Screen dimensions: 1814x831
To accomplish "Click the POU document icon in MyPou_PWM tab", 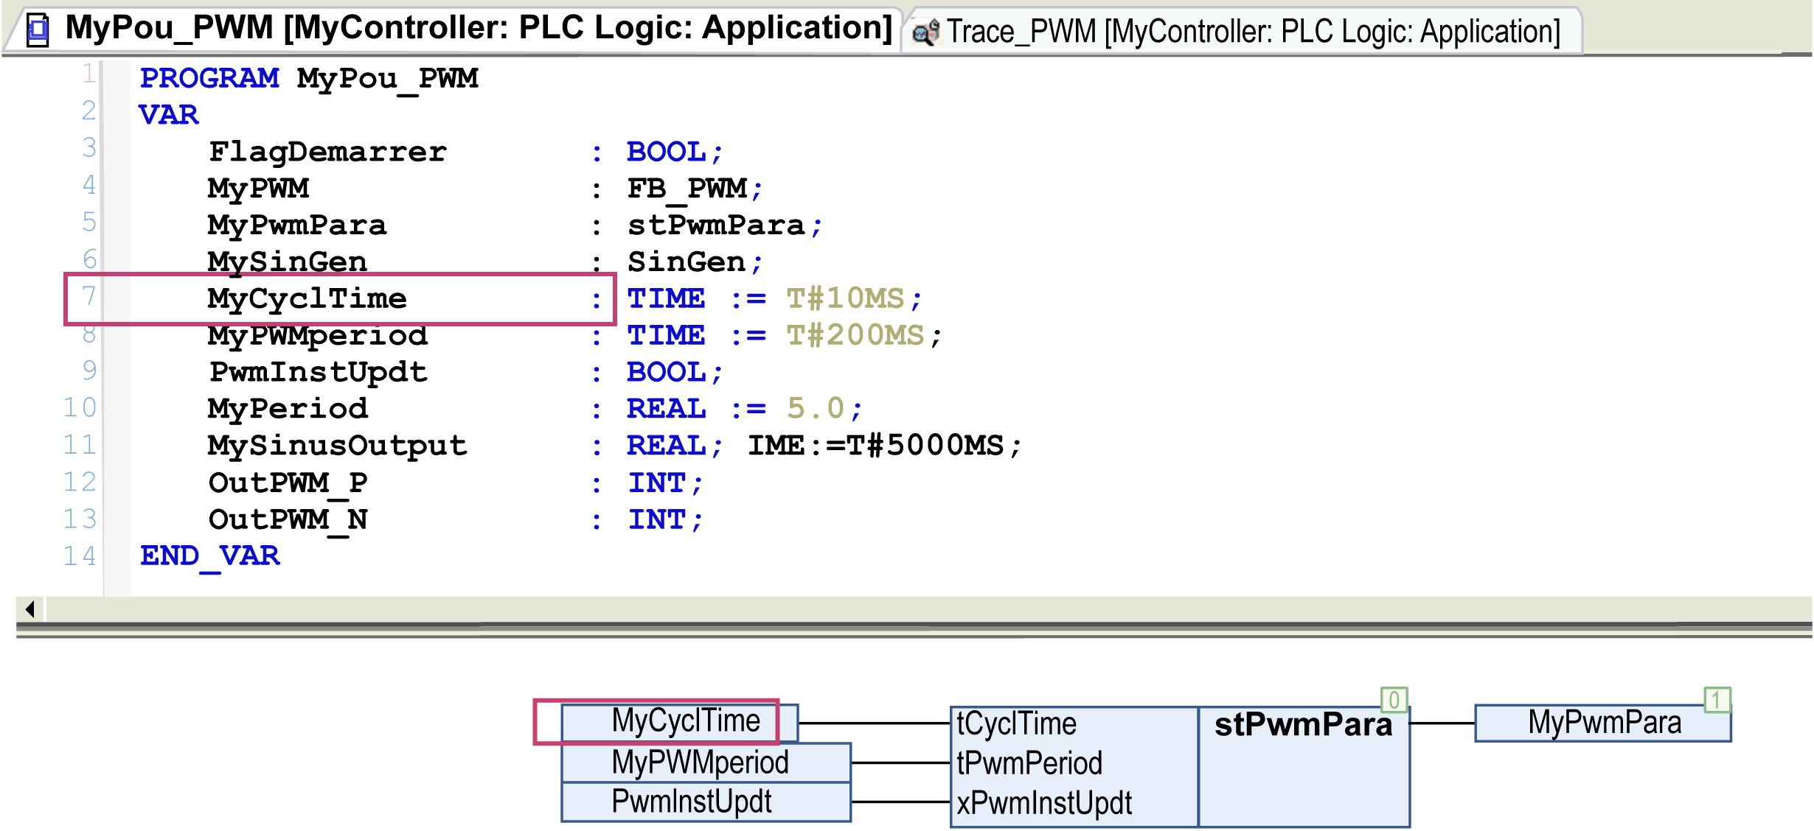I will click(x=38, y=29).
